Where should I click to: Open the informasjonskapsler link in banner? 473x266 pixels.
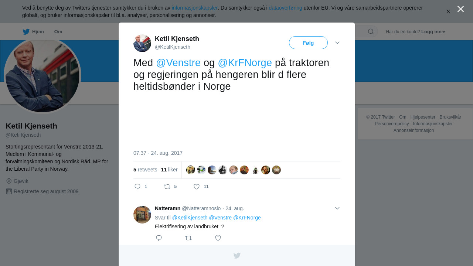195,8
